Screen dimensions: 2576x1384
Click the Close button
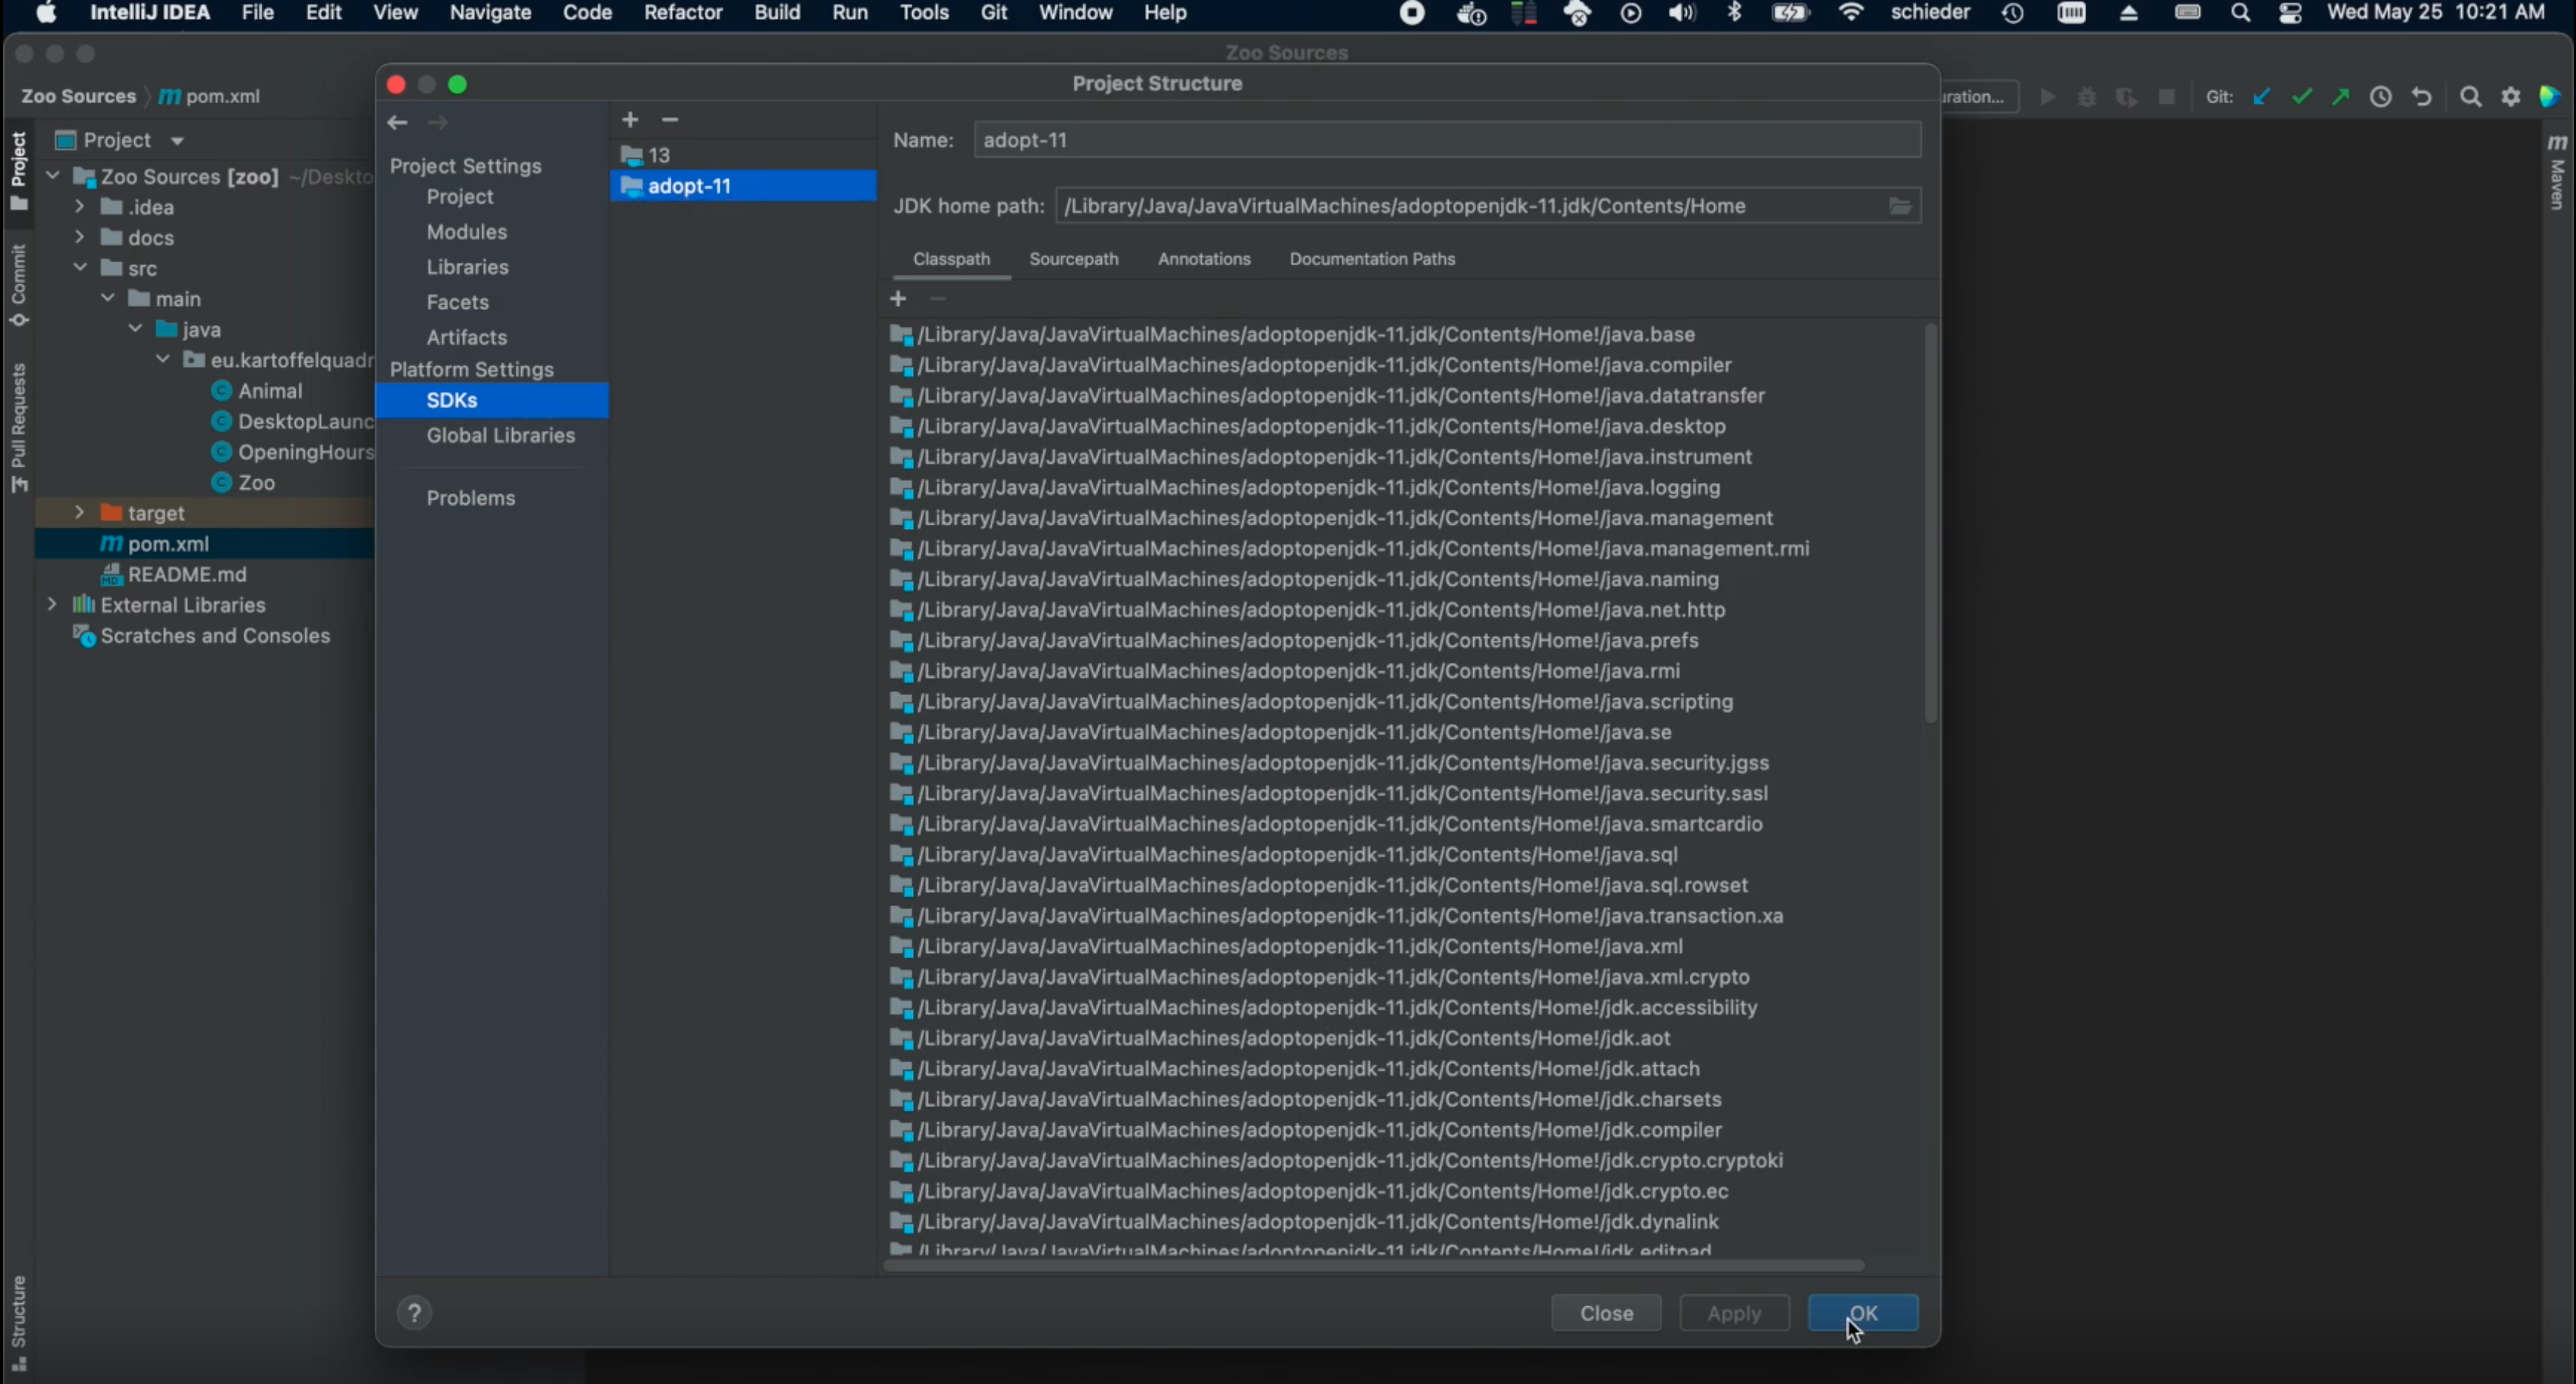coord(1605,1313)
